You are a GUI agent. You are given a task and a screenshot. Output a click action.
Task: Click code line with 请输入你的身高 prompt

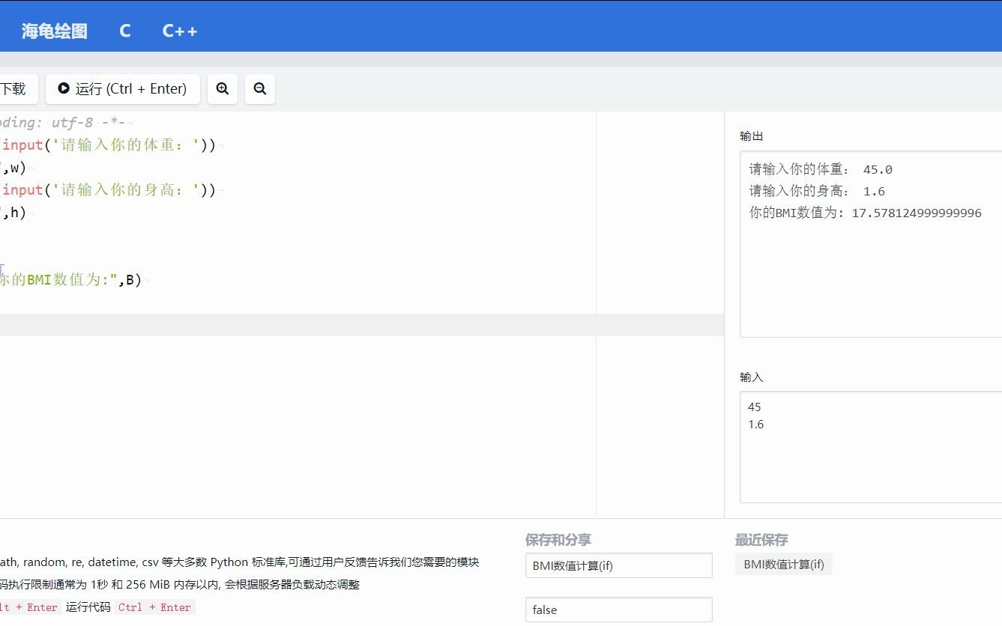click(109, 190)
